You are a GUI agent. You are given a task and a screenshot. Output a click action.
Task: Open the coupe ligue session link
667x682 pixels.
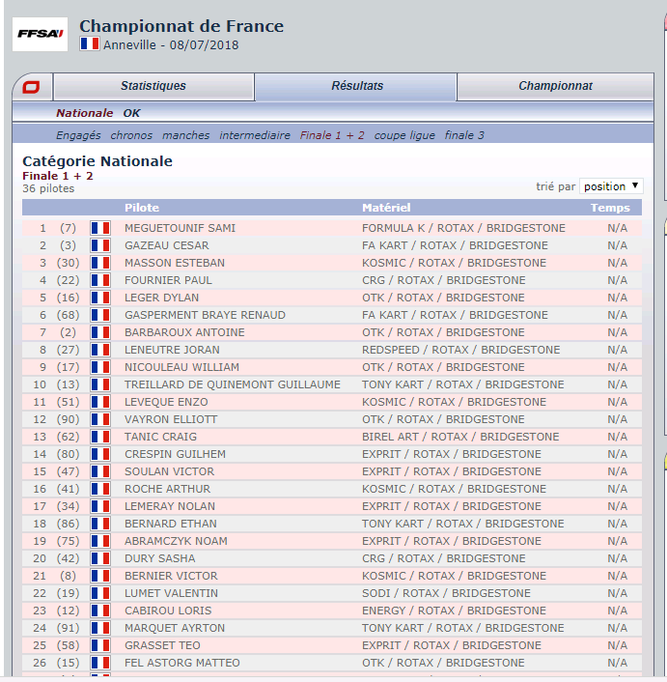(404, 135)
